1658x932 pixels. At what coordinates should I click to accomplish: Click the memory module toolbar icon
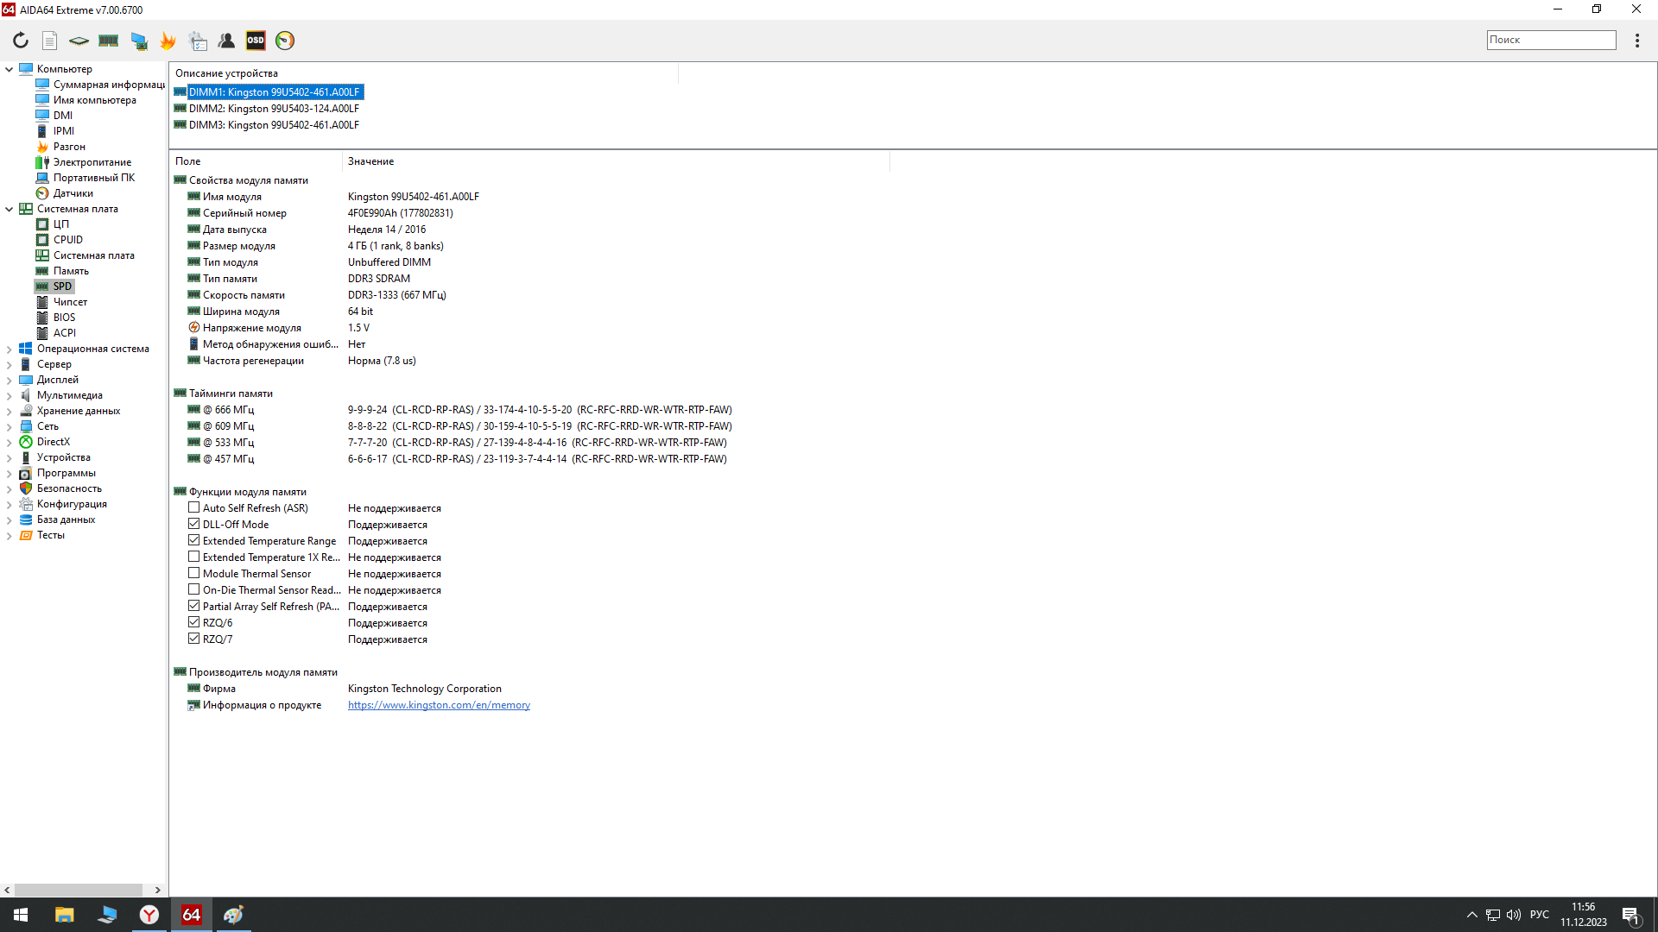coord(109,41)
